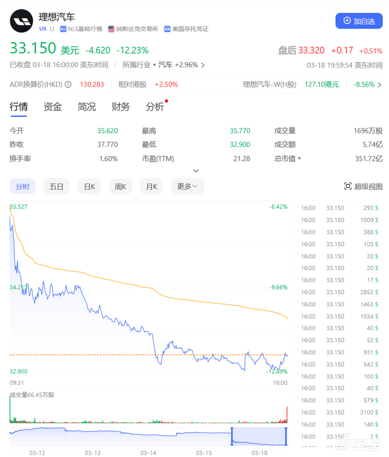Select the 五日 chart view
389x457 pixels.
(56, 186)
